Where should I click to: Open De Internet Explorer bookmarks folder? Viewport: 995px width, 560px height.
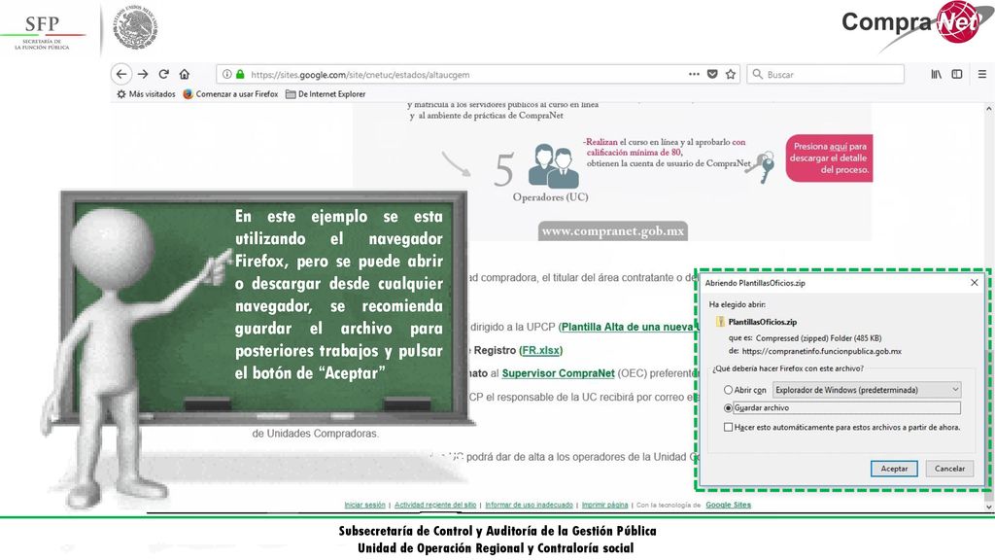(x=326, y=94)
